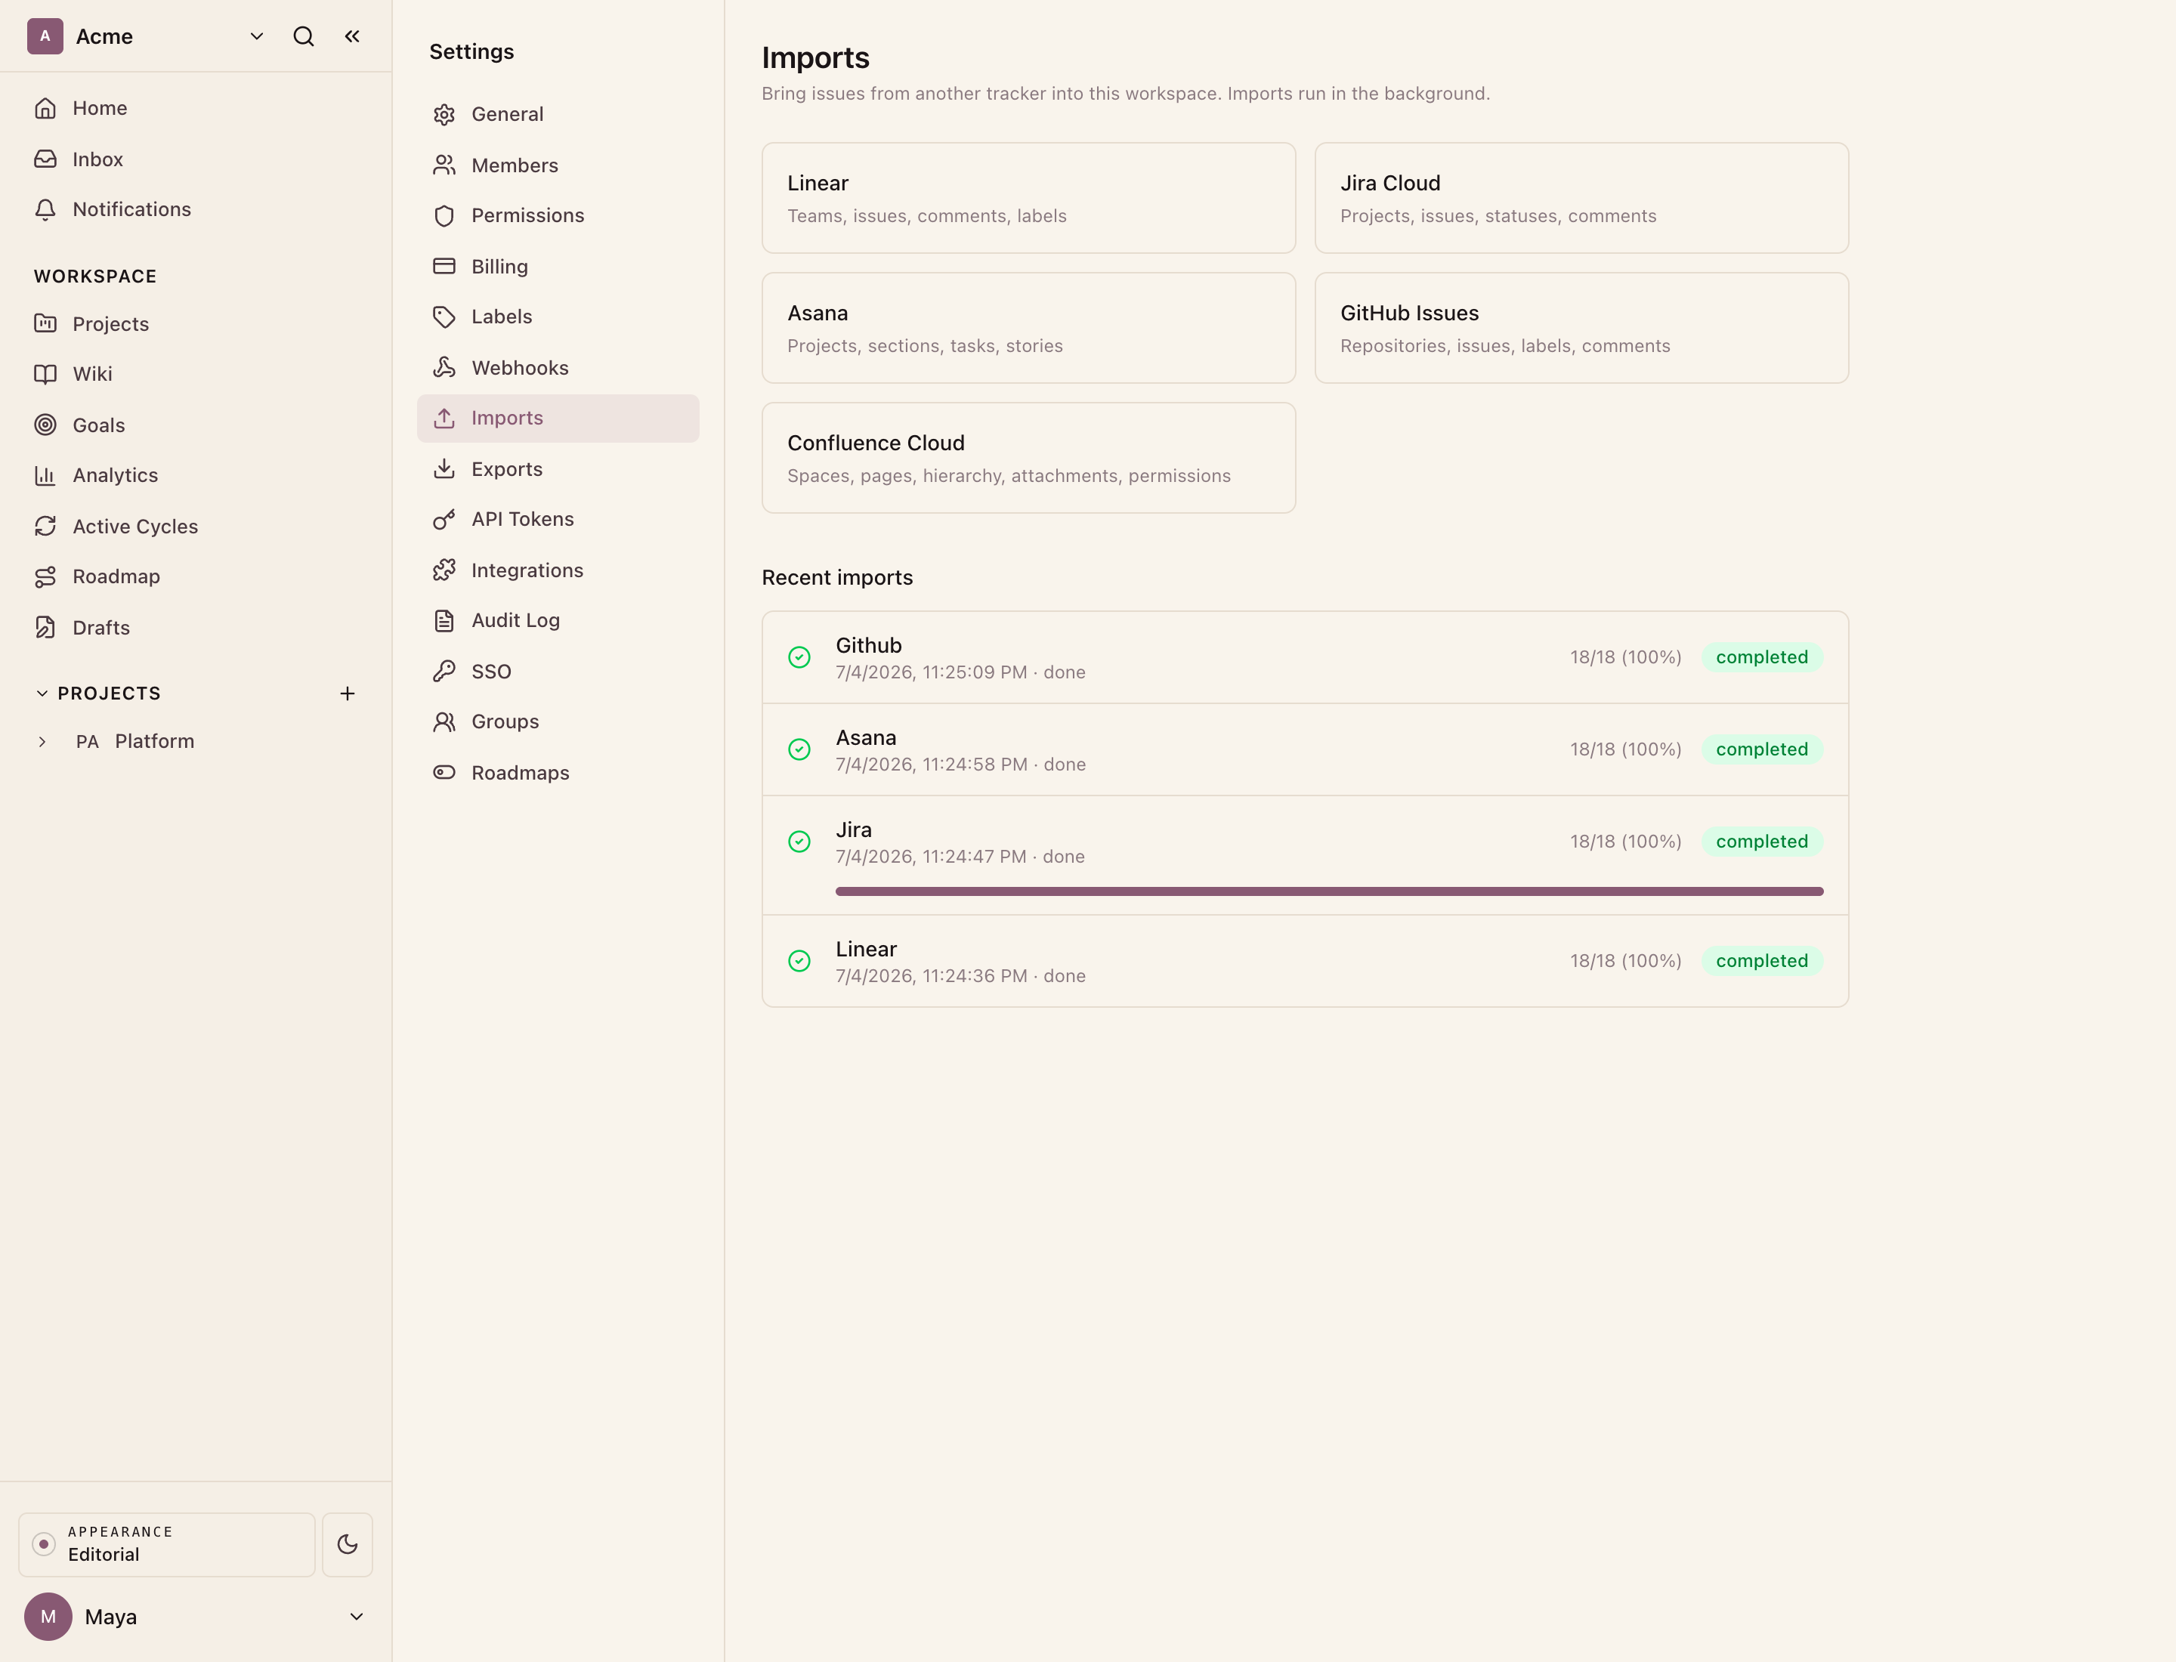Open the Github recent import row
This screenshot has width=2176, height=1662.
pos(1304,658)
